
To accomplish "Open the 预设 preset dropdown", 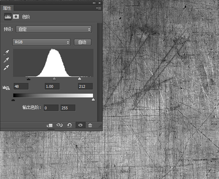I will click(54, 29).
